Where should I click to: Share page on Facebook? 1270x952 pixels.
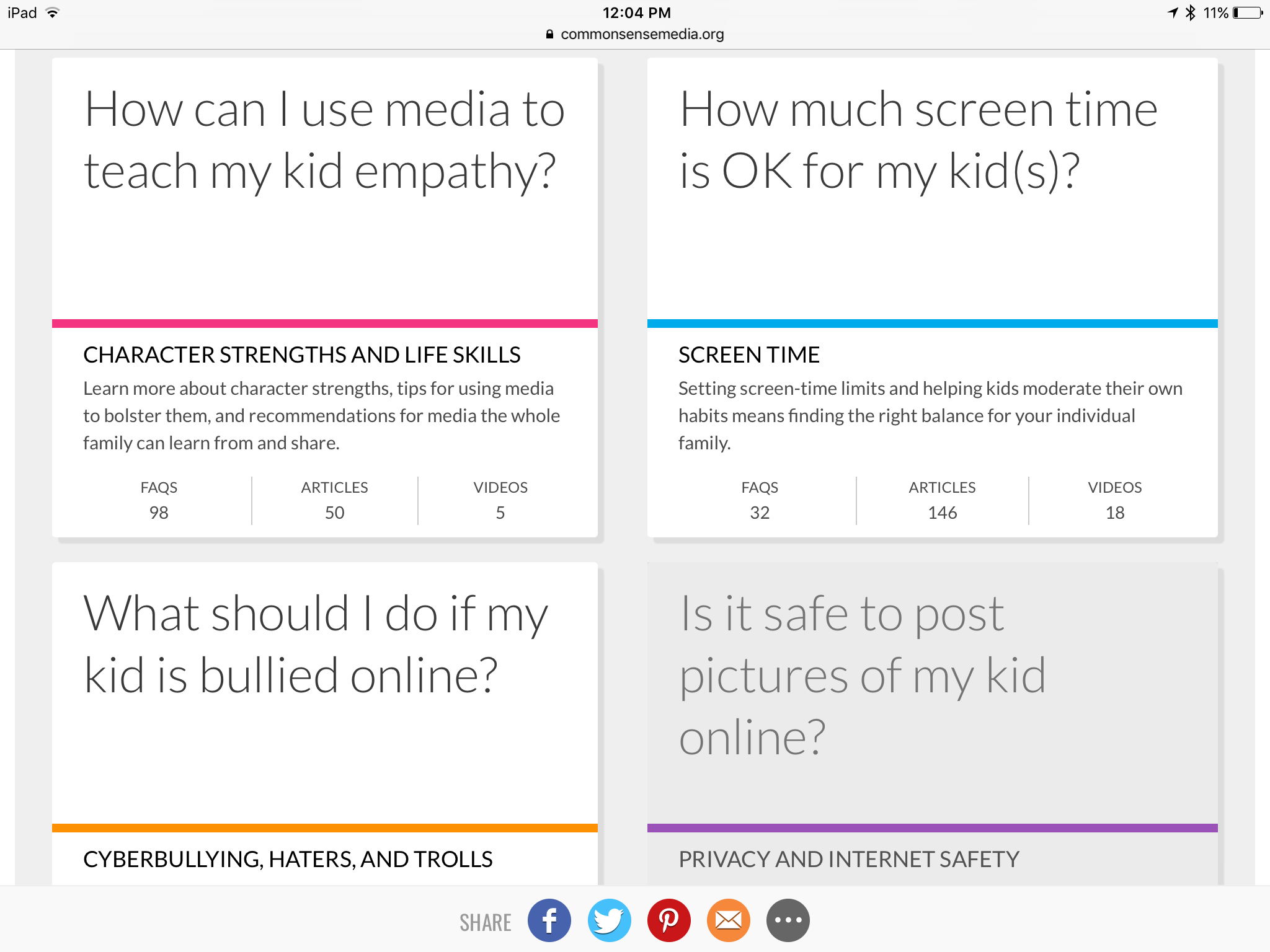pos(549,920)
